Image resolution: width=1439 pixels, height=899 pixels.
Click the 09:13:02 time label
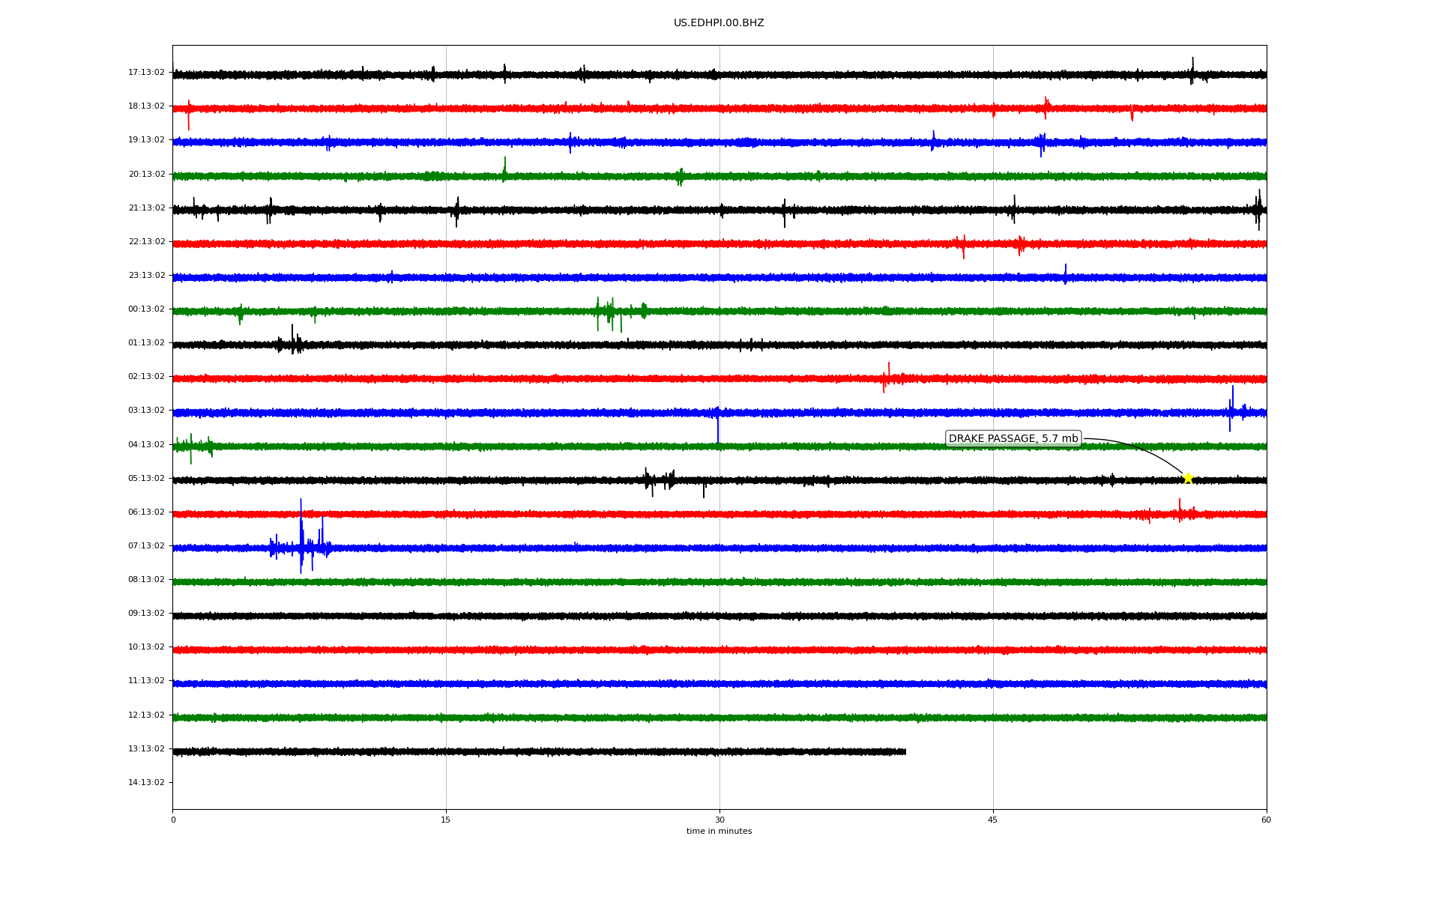click(146, 614)
